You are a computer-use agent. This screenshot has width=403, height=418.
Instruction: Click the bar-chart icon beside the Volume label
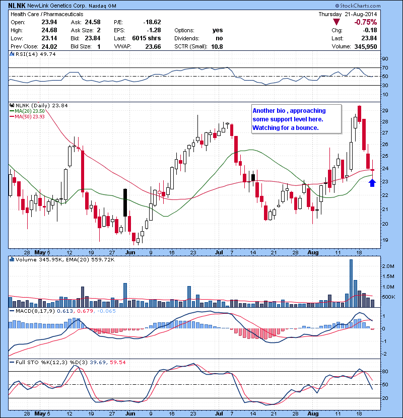12,259
